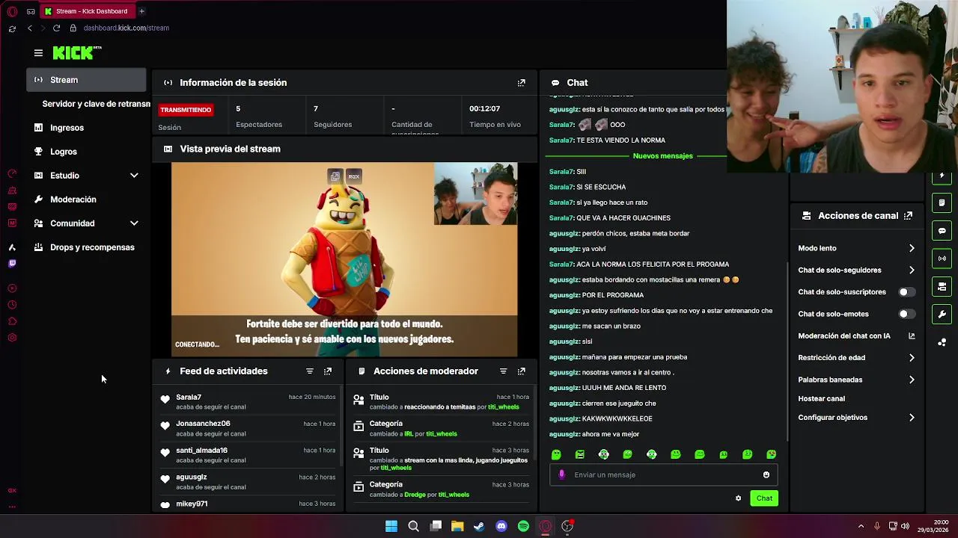Click inside the Enviar un mensaje field

pyautogui.click(x=662, y=475)
